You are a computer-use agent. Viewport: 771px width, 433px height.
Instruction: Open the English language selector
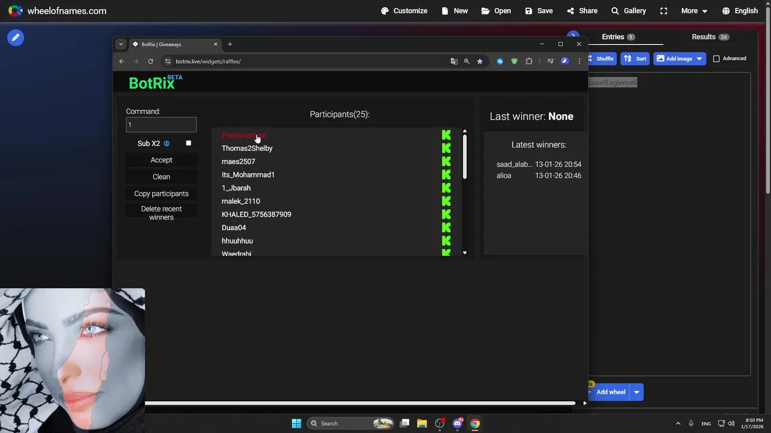pyautogui.click(x=740, y=11)
